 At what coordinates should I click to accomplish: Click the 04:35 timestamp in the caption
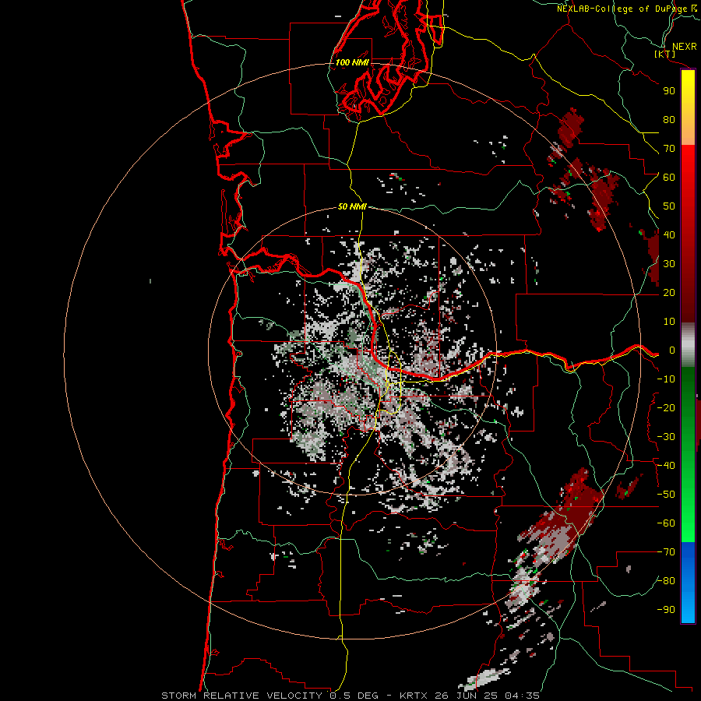point(523,696)
